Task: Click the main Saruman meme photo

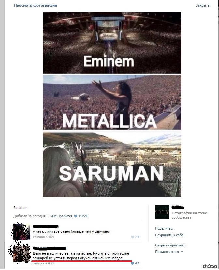Action: [x=112, y=104]
